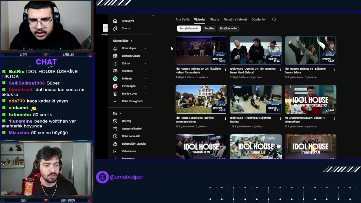
Task: Click globe icon beside @umutvalper overlay
Action: [x=102, y=177]
